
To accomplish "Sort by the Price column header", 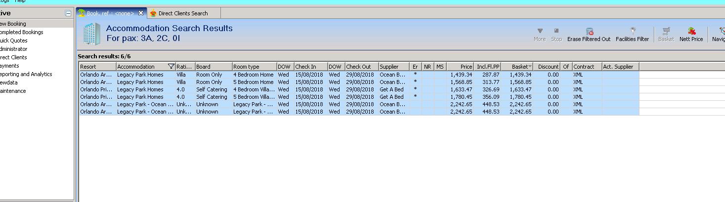I will coord(460,67).
